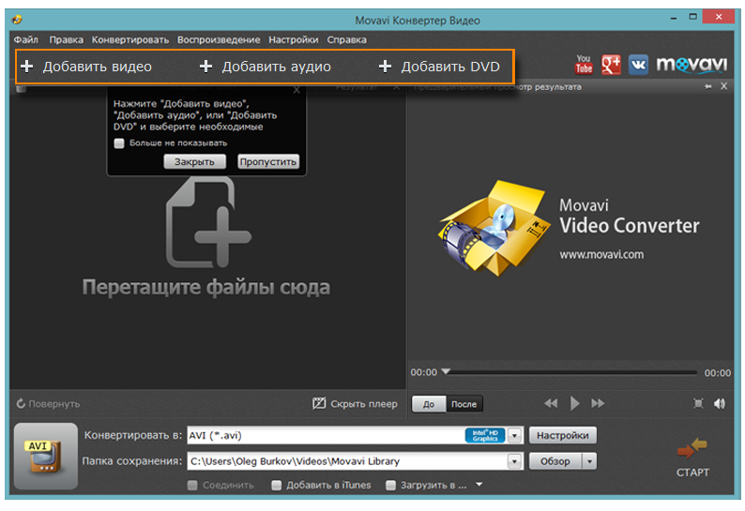Open the Google+ icon link
745x511 pixels.
[x=611, y=65]
